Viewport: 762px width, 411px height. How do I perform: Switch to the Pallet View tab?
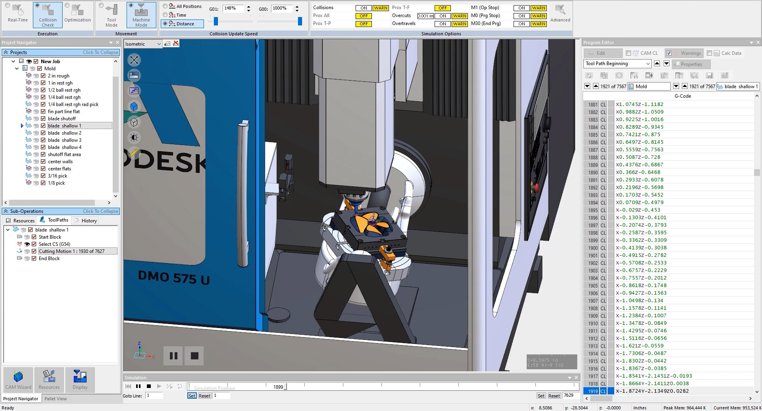coord(56,399)
